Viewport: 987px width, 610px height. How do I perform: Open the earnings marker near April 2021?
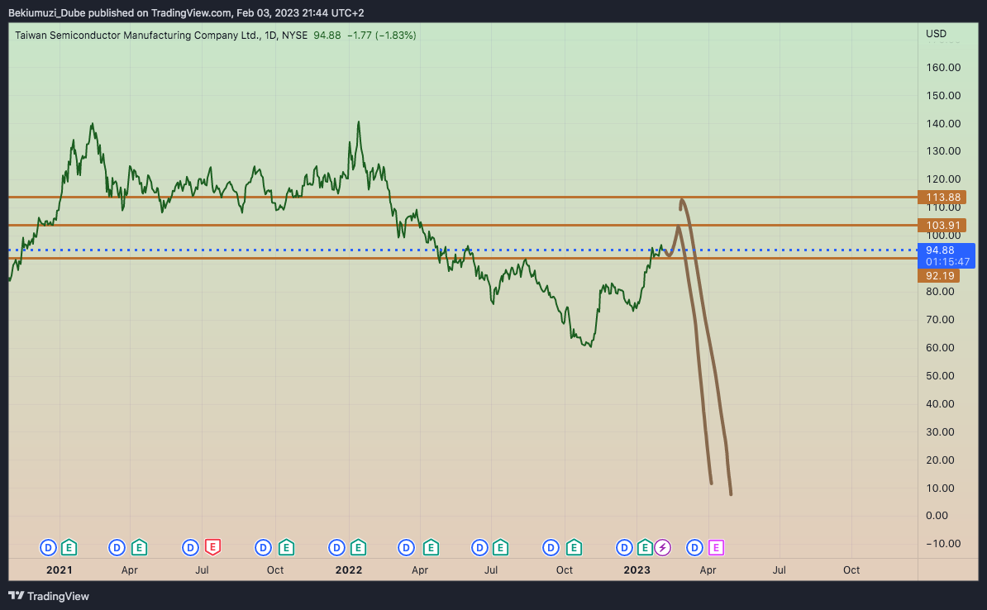pos(139,548)
